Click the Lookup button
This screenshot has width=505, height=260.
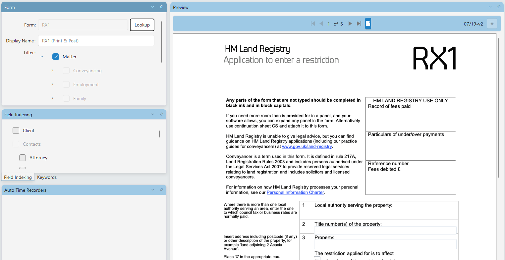coord(142,25)
